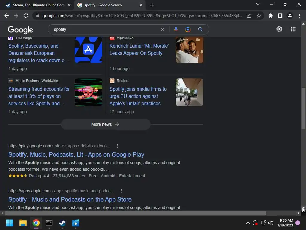The height and width of the screenshot is (230, 306).
Task: Open Steam from the taskbar
Action: pyautogui.click(x=62, y=223)
